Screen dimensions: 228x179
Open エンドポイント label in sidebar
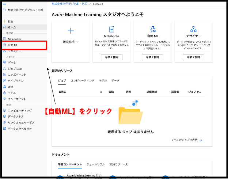pyautogui.click(x=17, y=99)
